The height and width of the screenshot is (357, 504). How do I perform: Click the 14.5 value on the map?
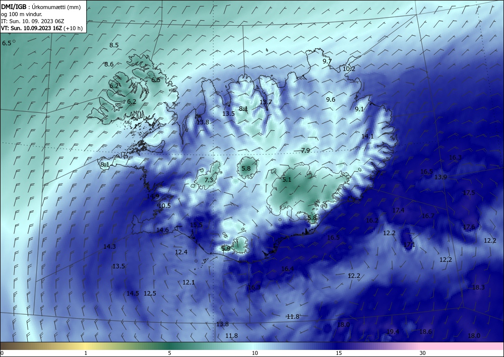(x=133, y=294)
